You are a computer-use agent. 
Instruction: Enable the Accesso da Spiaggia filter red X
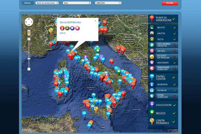pos(175,57)
